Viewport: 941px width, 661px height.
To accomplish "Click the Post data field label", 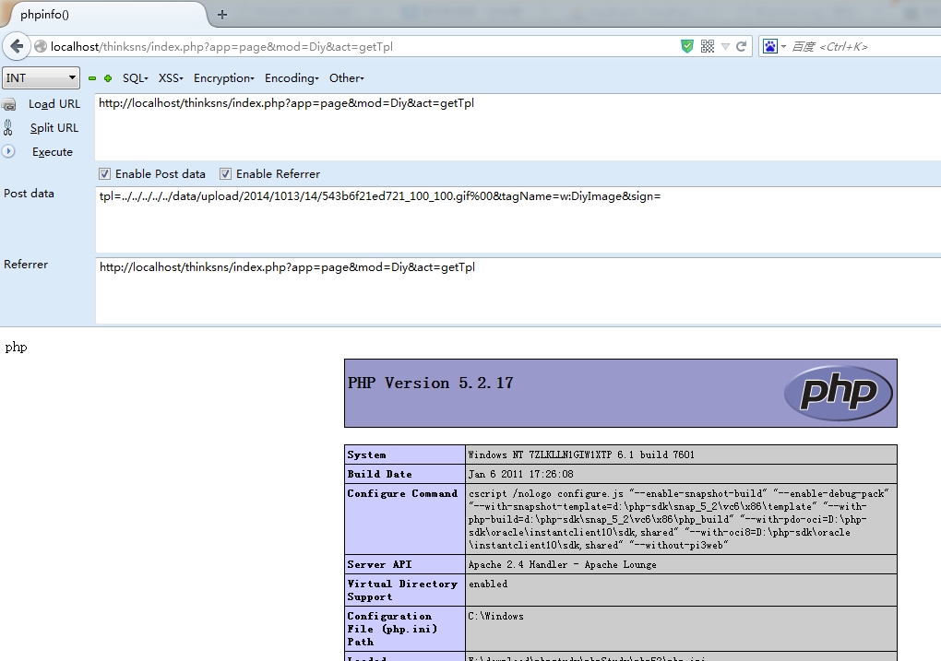I will pos(29,194).
